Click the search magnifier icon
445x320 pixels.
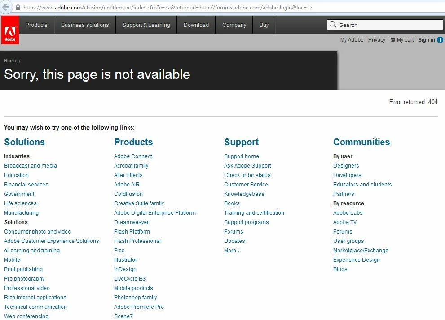point(333,25)
